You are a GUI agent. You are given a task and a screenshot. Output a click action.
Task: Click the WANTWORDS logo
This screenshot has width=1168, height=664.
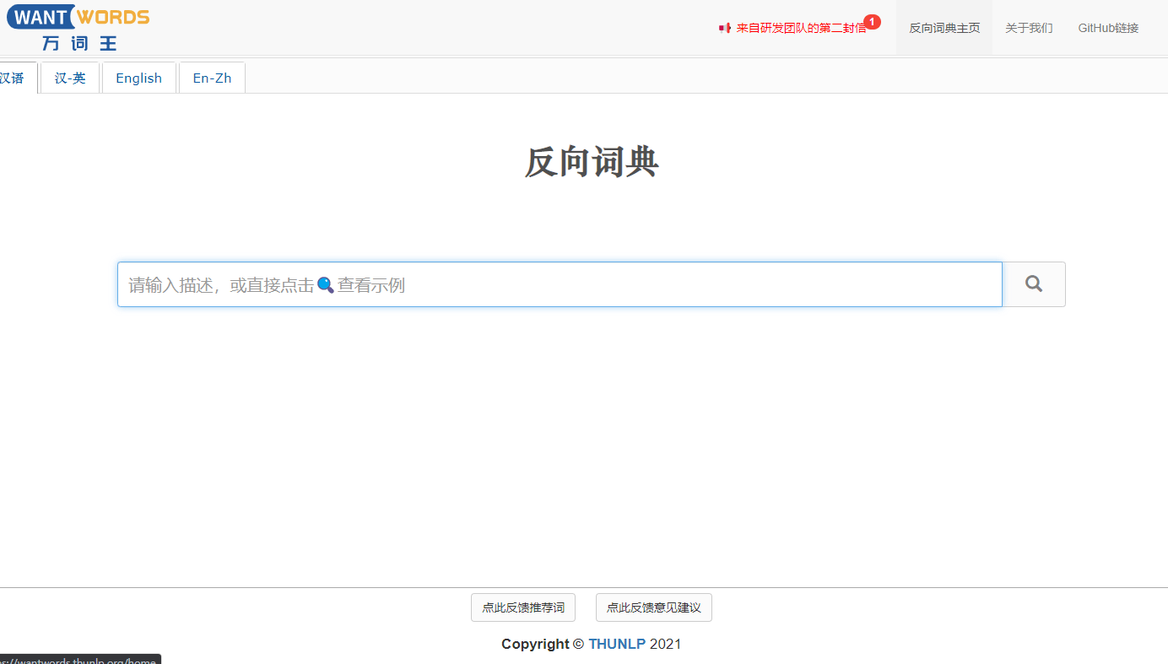point(78,16)
